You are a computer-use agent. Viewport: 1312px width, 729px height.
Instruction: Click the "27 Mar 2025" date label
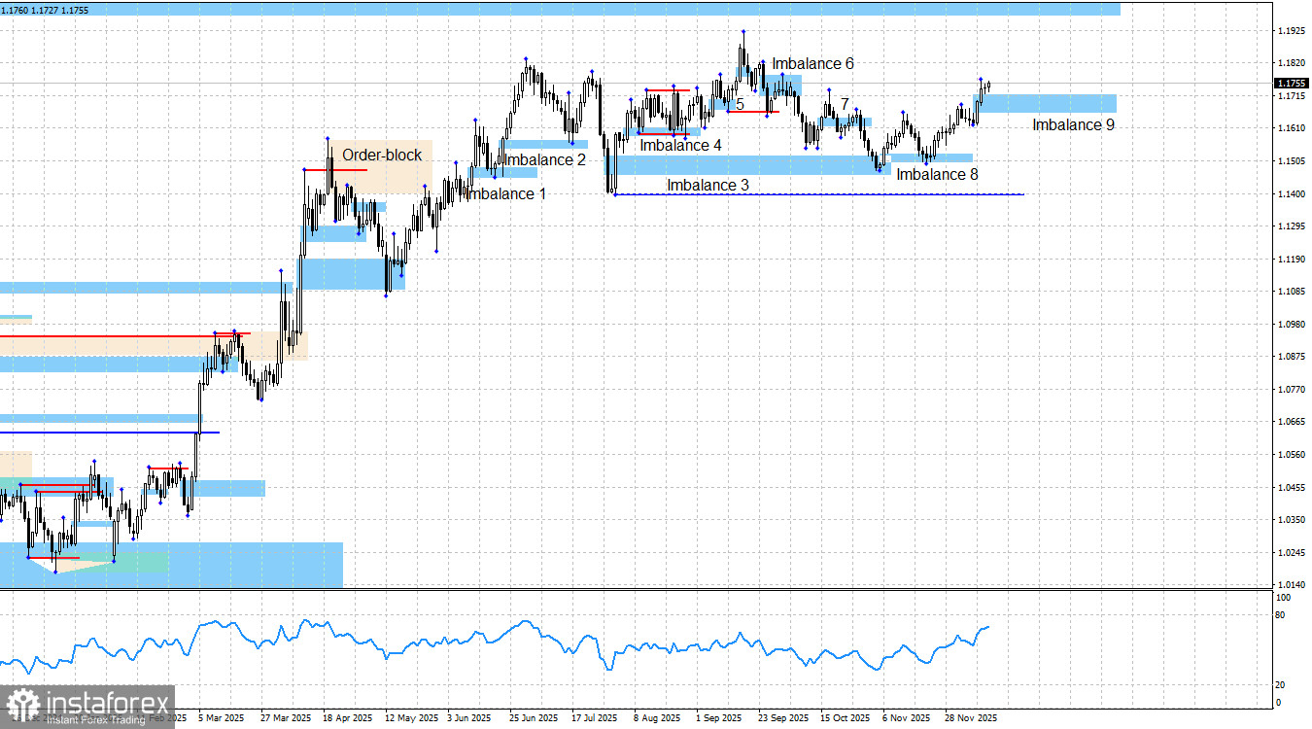point(286,718)
